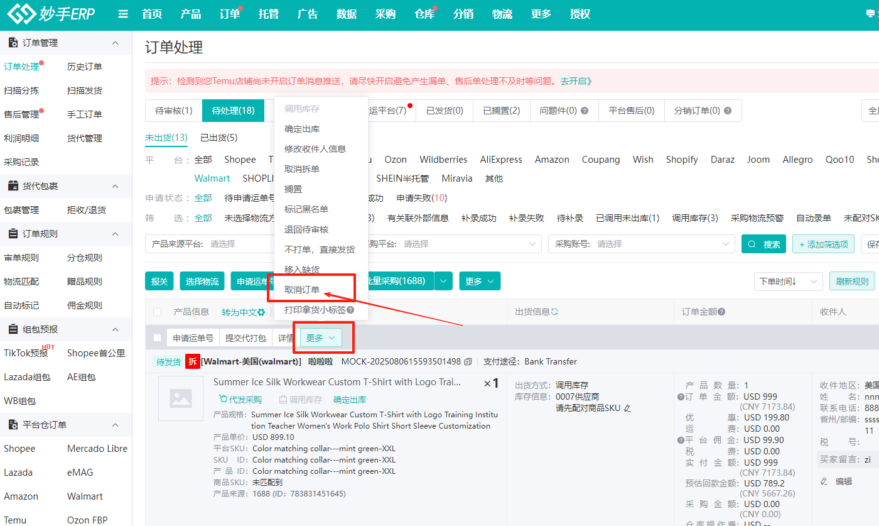Screen dimensions: 879x526
Task: Open the order row 更多 dropdown
Action: coord(321,338)
